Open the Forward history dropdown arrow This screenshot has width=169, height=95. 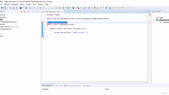tap(134, 8)
